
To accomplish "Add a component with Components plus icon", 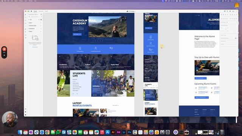I will [41, 29].
